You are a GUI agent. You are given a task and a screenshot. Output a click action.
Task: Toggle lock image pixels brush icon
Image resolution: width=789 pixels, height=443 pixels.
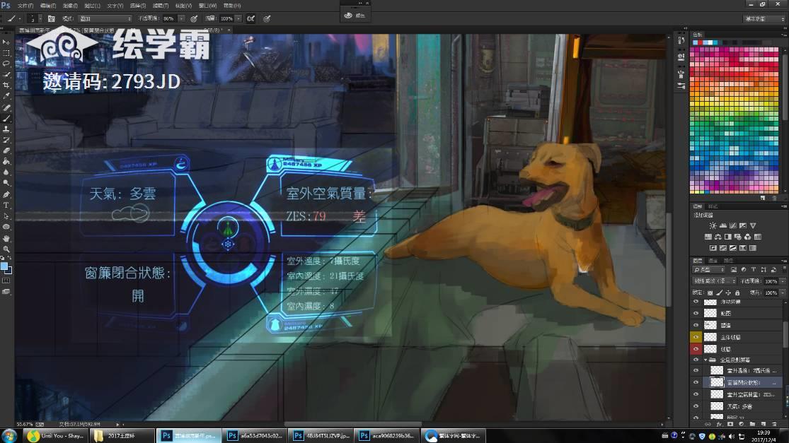point(720,293)
